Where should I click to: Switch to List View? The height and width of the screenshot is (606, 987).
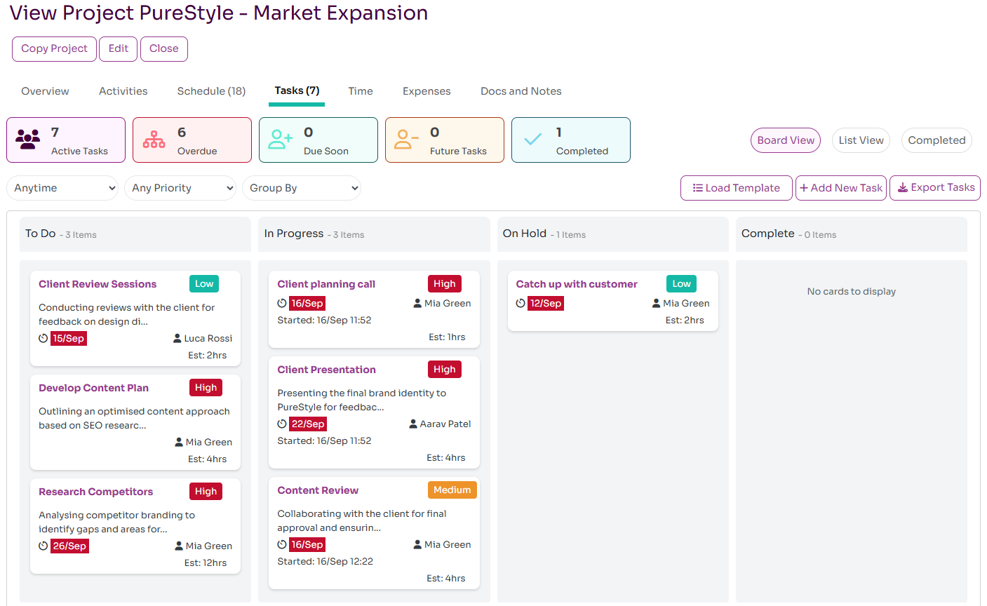[861, 140]
